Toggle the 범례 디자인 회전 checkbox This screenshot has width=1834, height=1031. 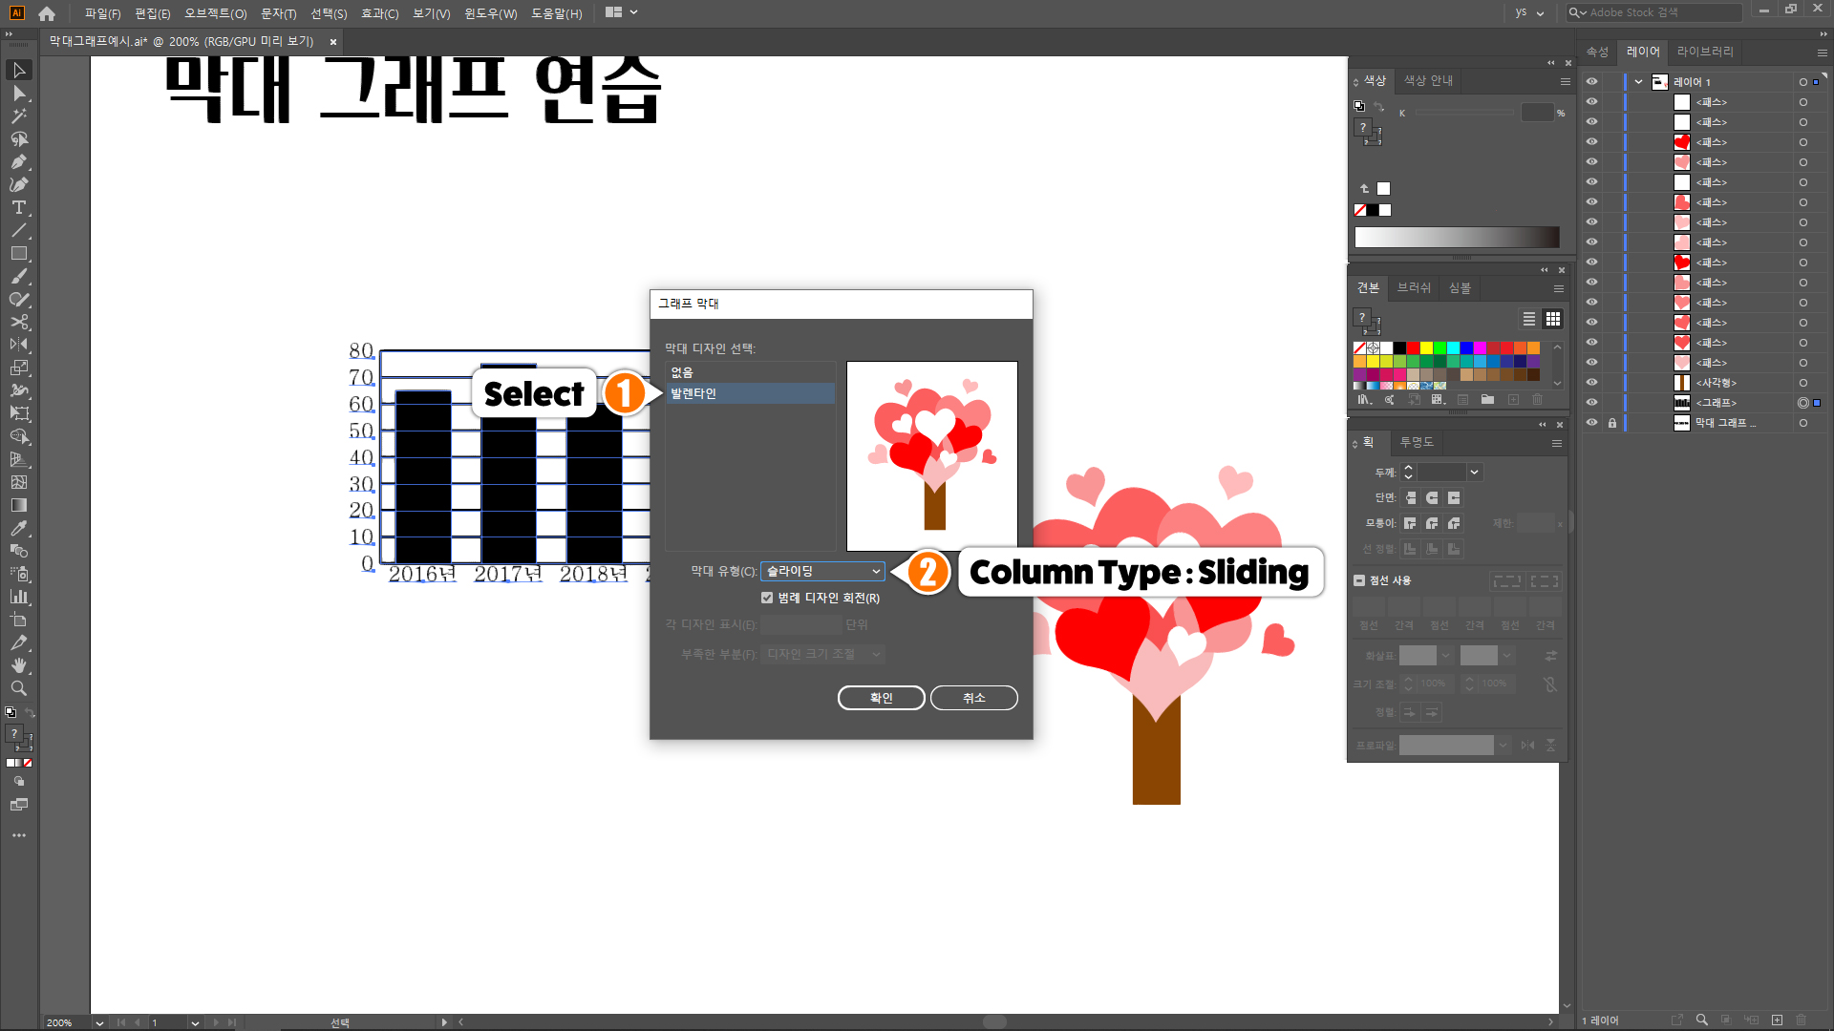[767, 598]
